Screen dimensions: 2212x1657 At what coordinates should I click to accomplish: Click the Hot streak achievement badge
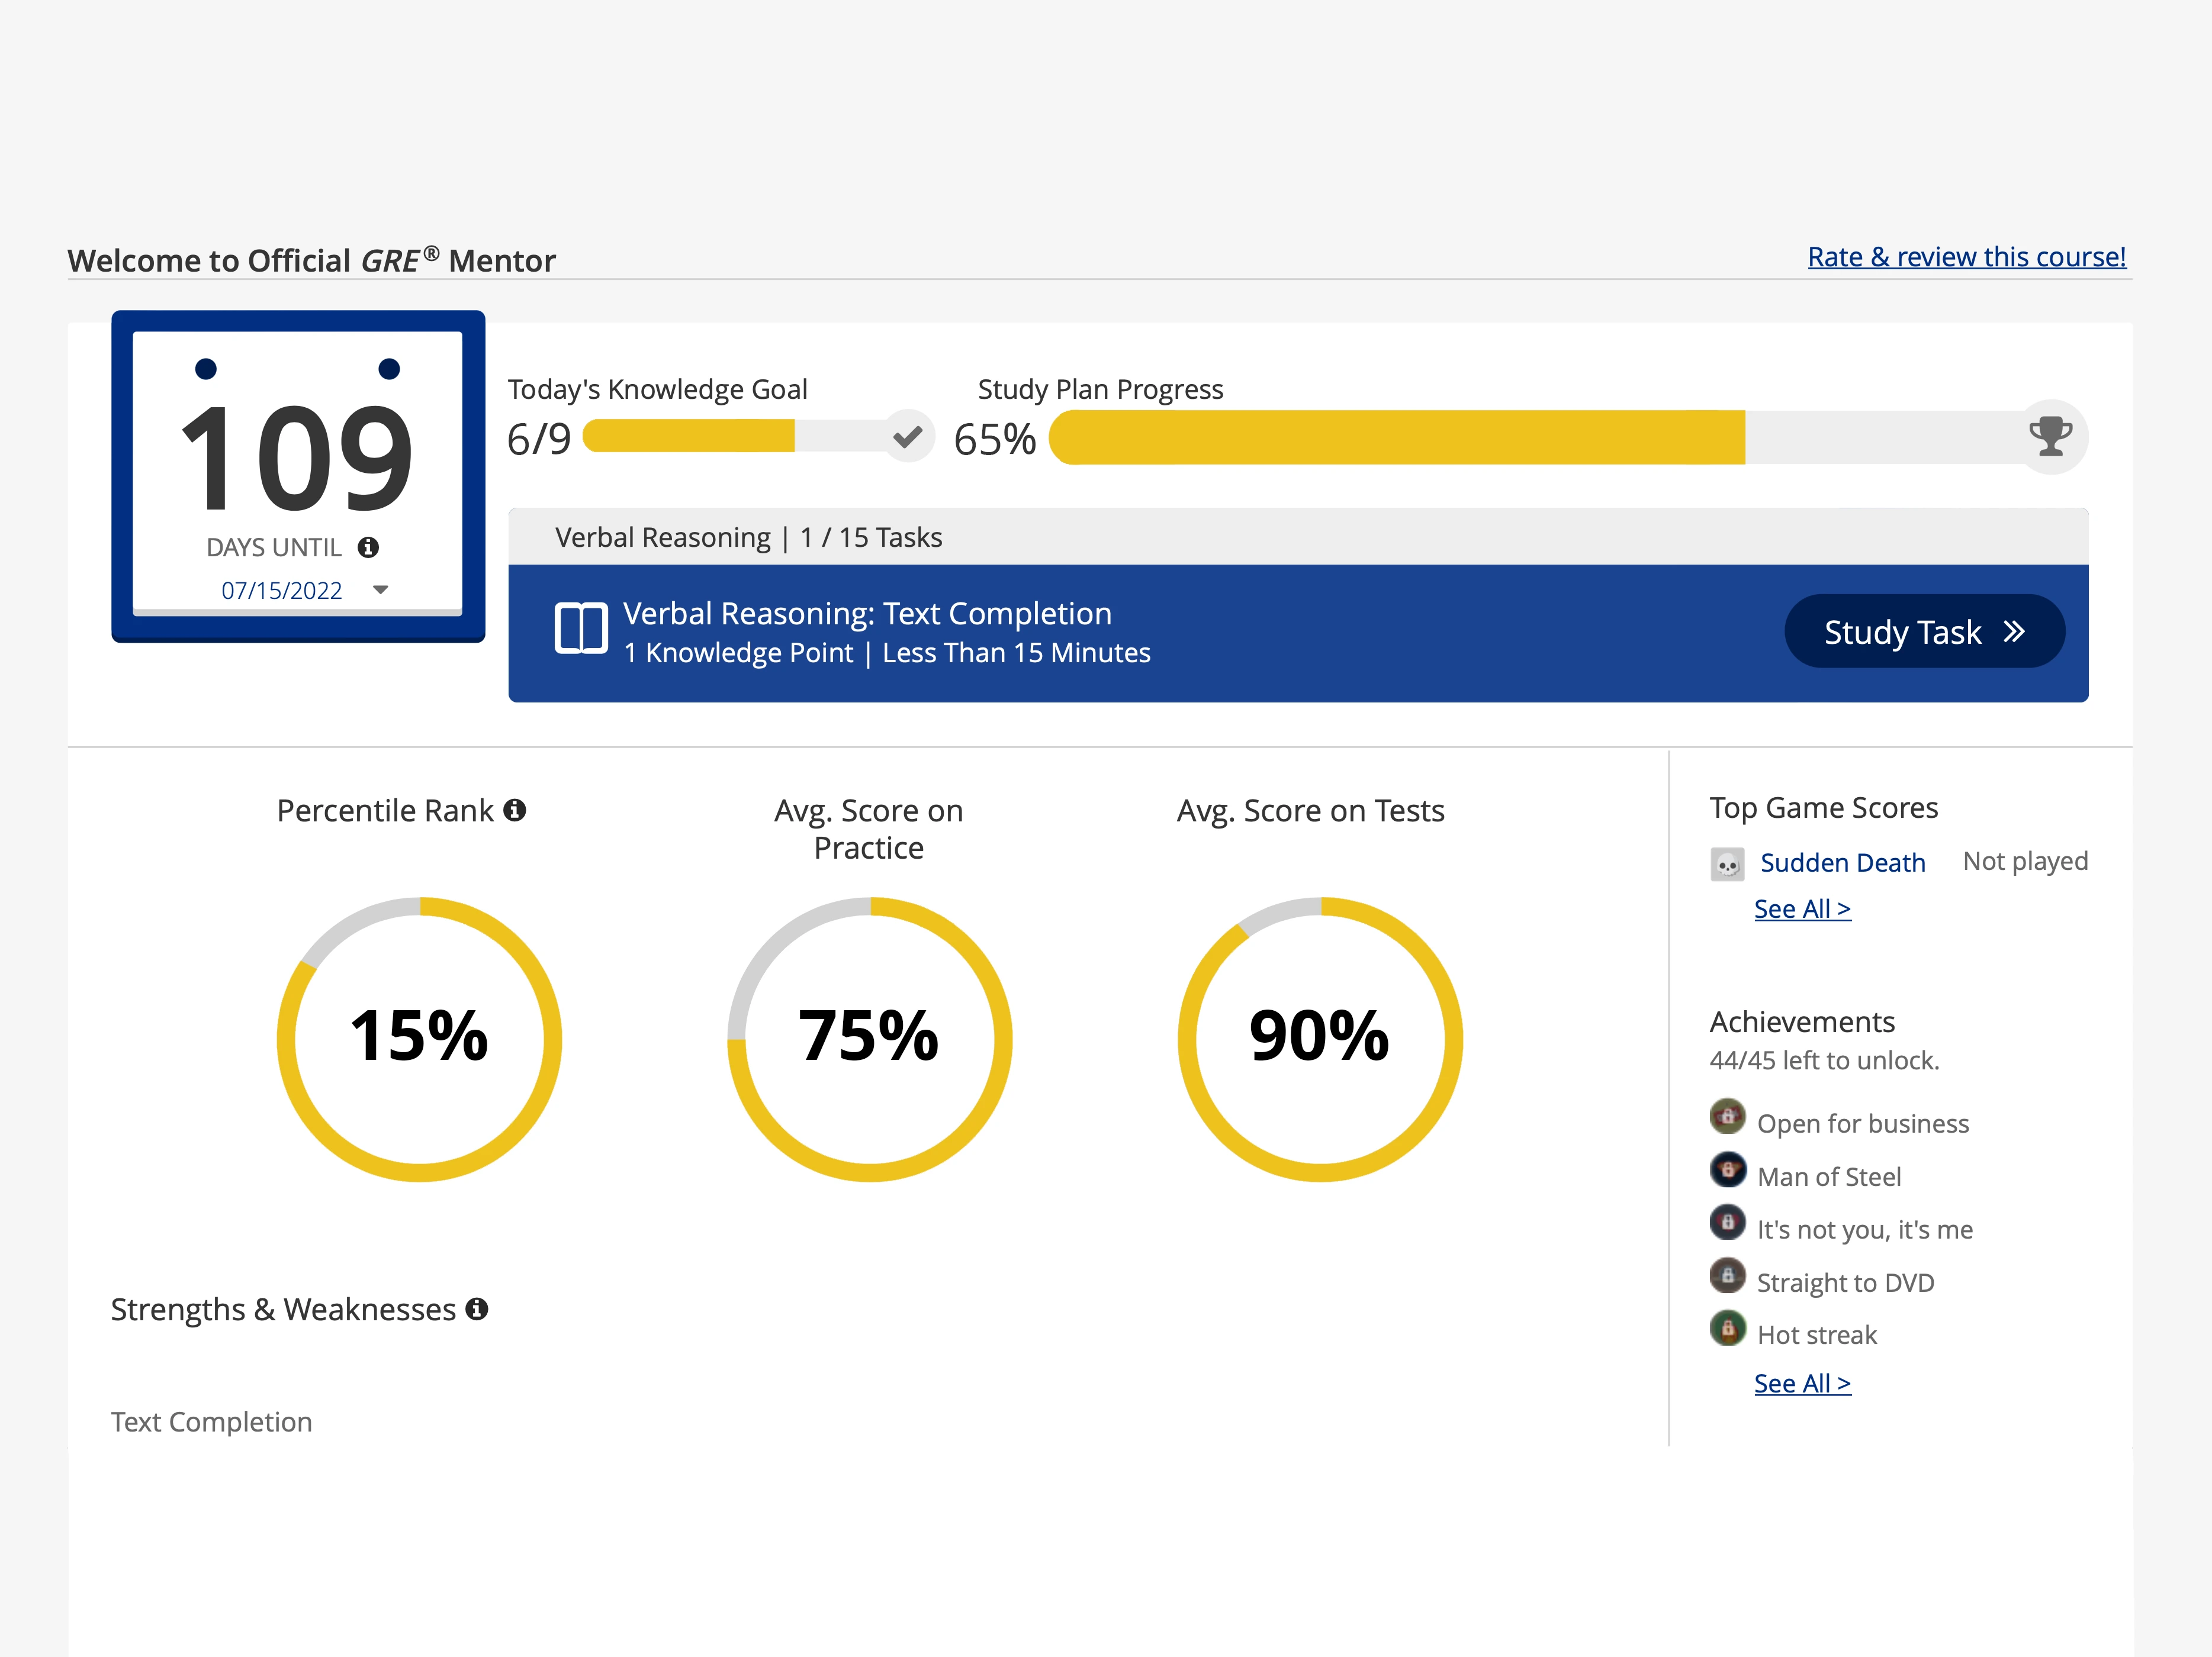pyautogui.click(x=1727, y=1328)
